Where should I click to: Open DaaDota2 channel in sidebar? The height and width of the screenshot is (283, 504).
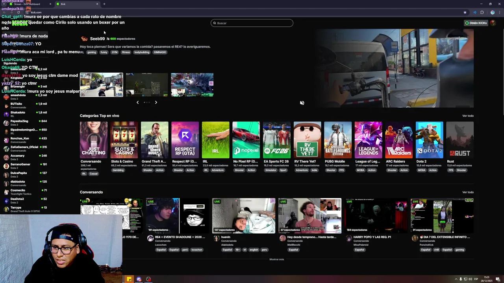[24, 200]
